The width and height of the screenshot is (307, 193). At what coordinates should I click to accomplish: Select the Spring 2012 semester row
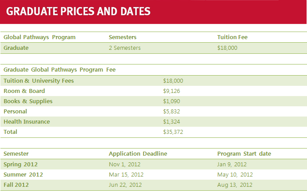tap(154, 165)
